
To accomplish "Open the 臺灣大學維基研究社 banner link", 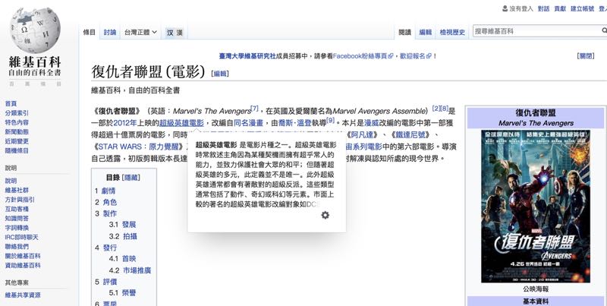I will [x=247, y=56].
